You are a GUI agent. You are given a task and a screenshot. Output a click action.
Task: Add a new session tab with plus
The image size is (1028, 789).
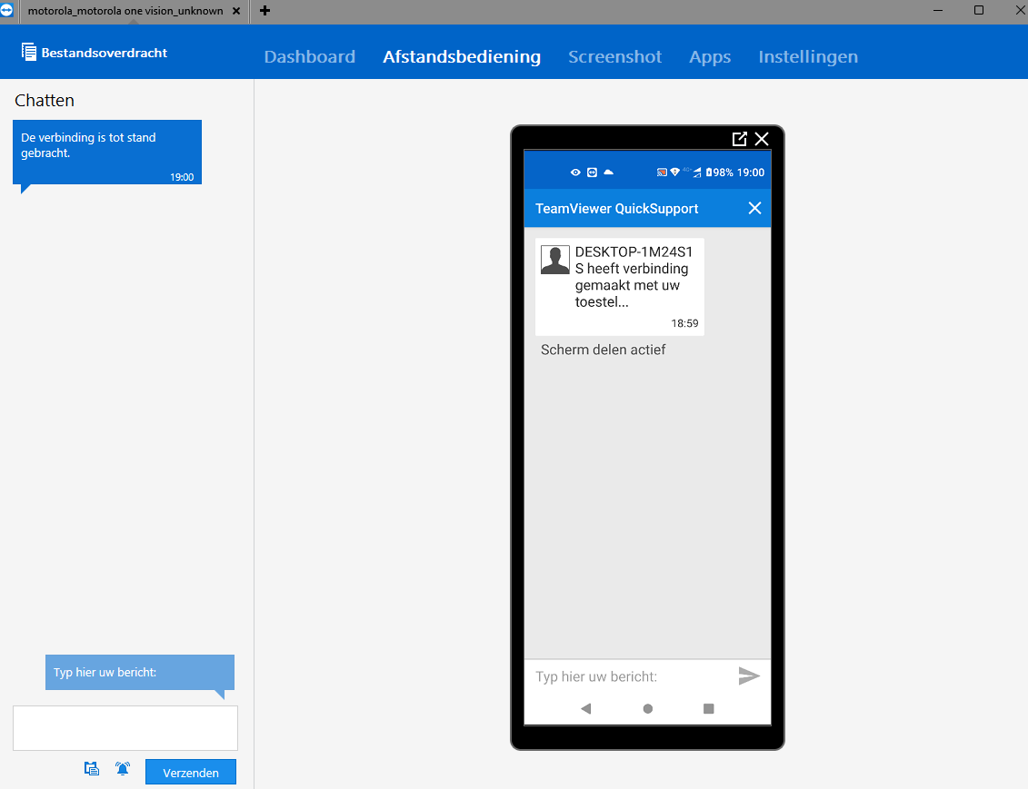click(x=264, y=11)
